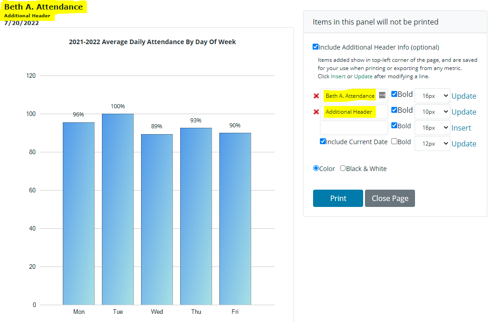Screen dimensions: 491x322
Task: Toggle Bold for Additional Header line
Action: coord(395,110)
